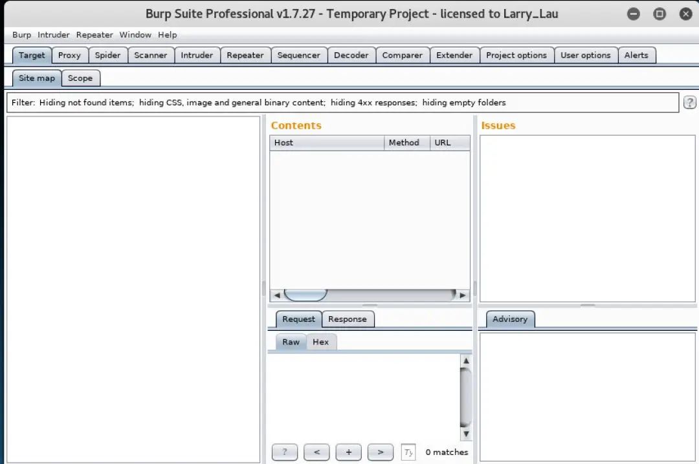699x464 pixels.
Task: Minimize the Burp Suite window
Action: 633,14
